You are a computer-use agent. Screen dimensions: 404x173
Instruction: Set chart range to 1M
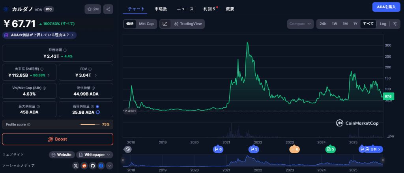pyautogui.click(x=345, y=24)
